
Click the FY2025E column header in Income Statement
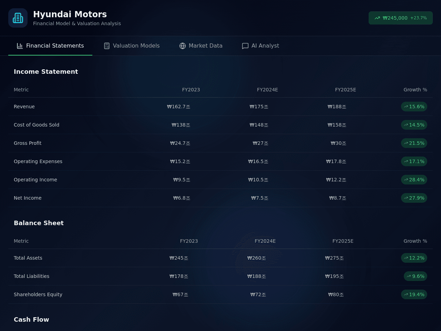[346, 90]
